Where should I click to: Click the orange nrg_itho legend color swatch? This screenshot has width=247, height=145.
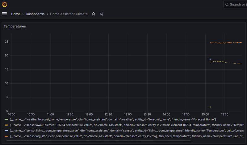pyautogui.click(x=6, y=136)
